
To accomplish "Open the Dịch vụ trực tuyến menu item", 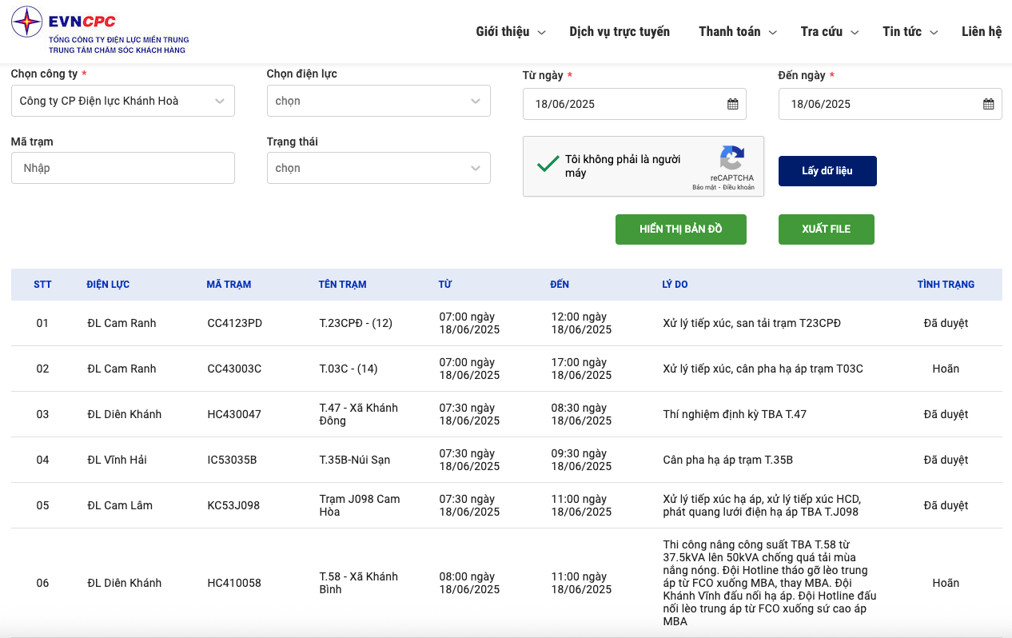I will click(x=620, y=32).
